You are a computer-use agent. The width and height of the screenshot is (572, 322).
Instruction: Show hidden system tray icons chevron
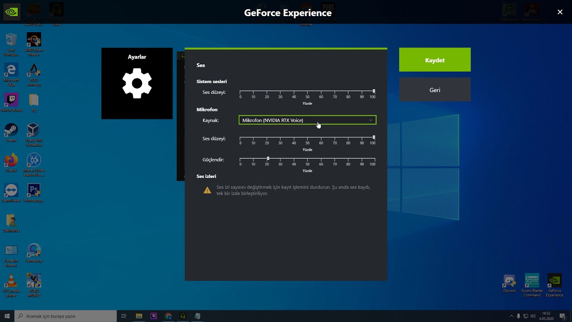point(511,316)
